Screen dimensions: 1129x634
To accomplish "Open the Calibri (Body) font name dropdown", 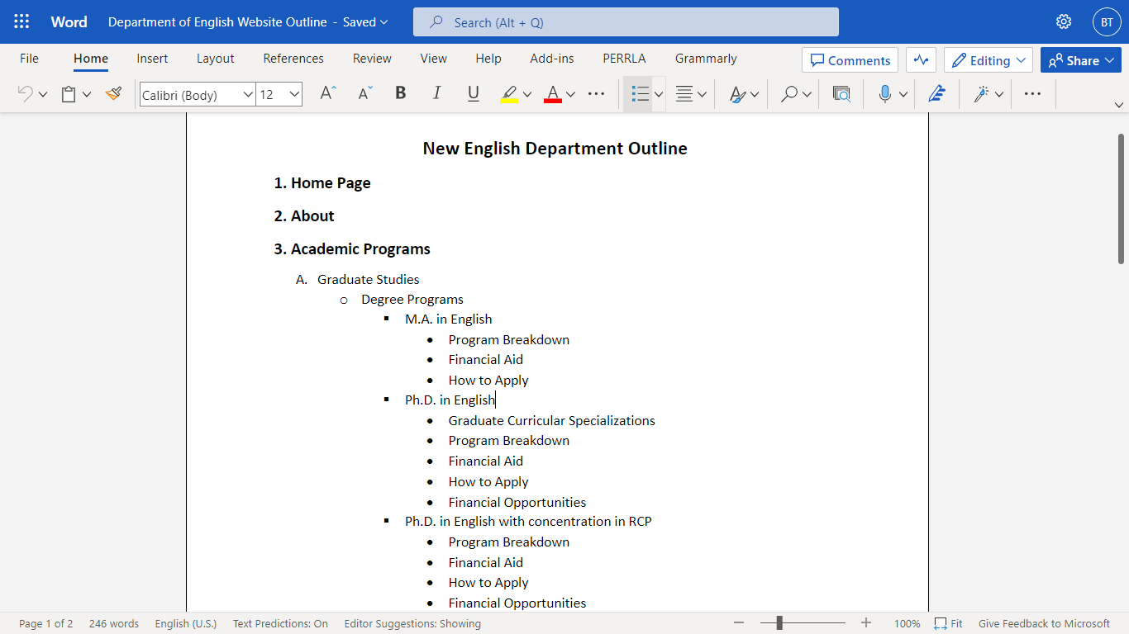I will point(198,95).
